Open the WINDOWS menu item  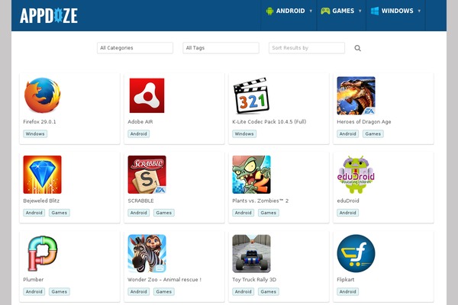397,11
